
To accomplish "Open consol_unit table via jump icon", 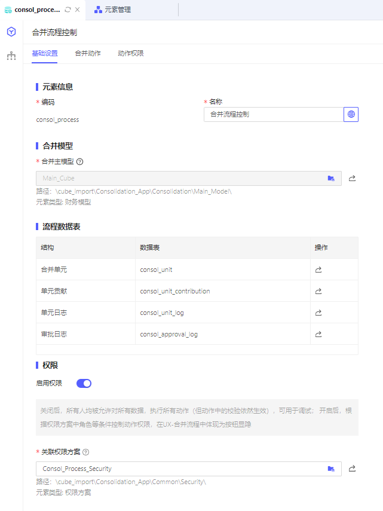I will 318,270.
